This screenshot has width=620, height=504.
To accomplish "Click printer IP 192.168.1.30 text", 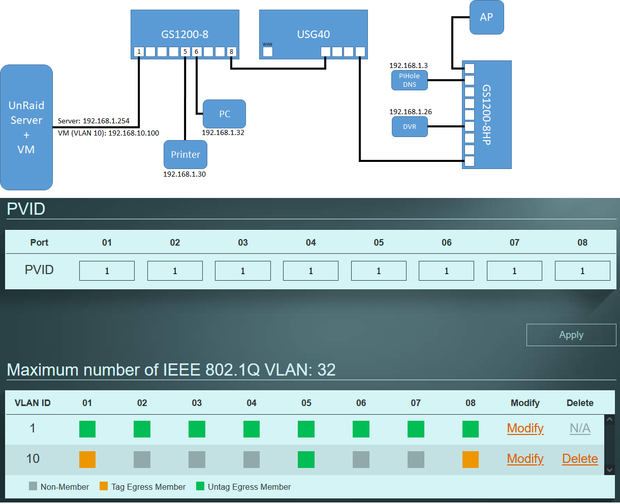I will [184, 174].
